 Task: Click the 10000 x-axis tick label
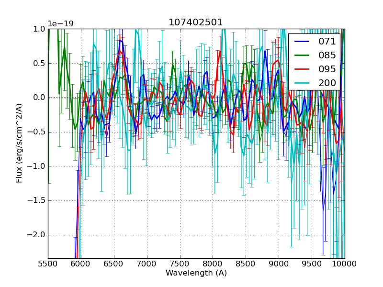(x=344, y=264)
